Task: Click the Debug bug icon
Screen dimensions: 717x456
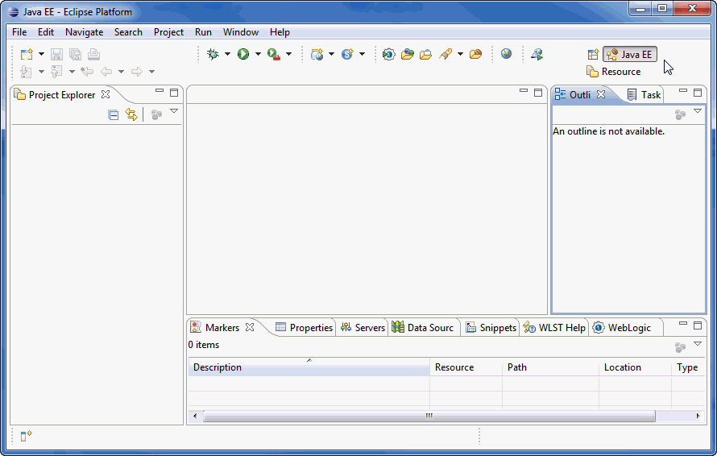Action: pos(213,54)
